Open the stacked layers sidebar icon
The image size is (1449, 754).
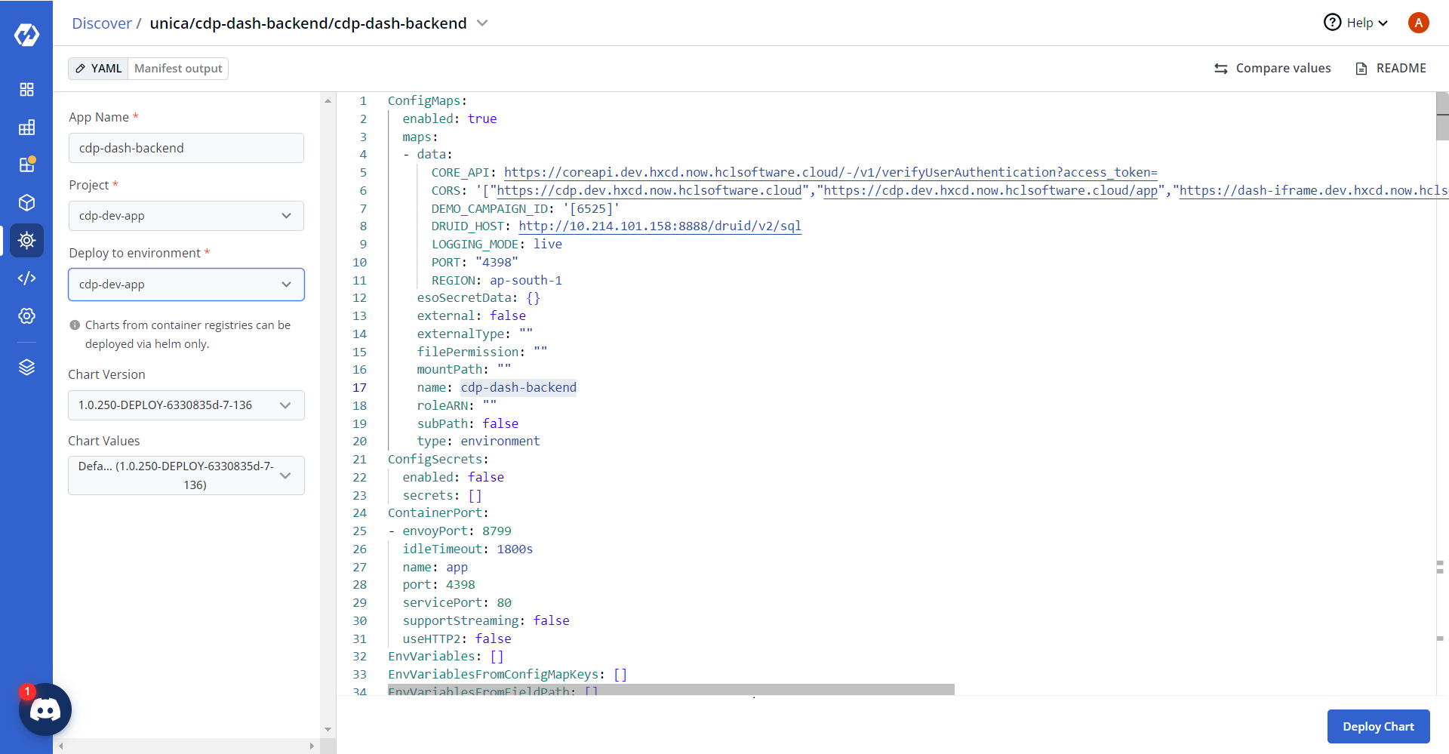point(26,368)
